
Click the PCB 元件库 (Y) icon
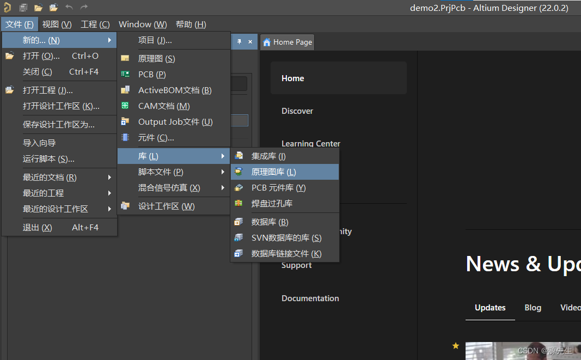pyautogui.click(x=239, y=187)
